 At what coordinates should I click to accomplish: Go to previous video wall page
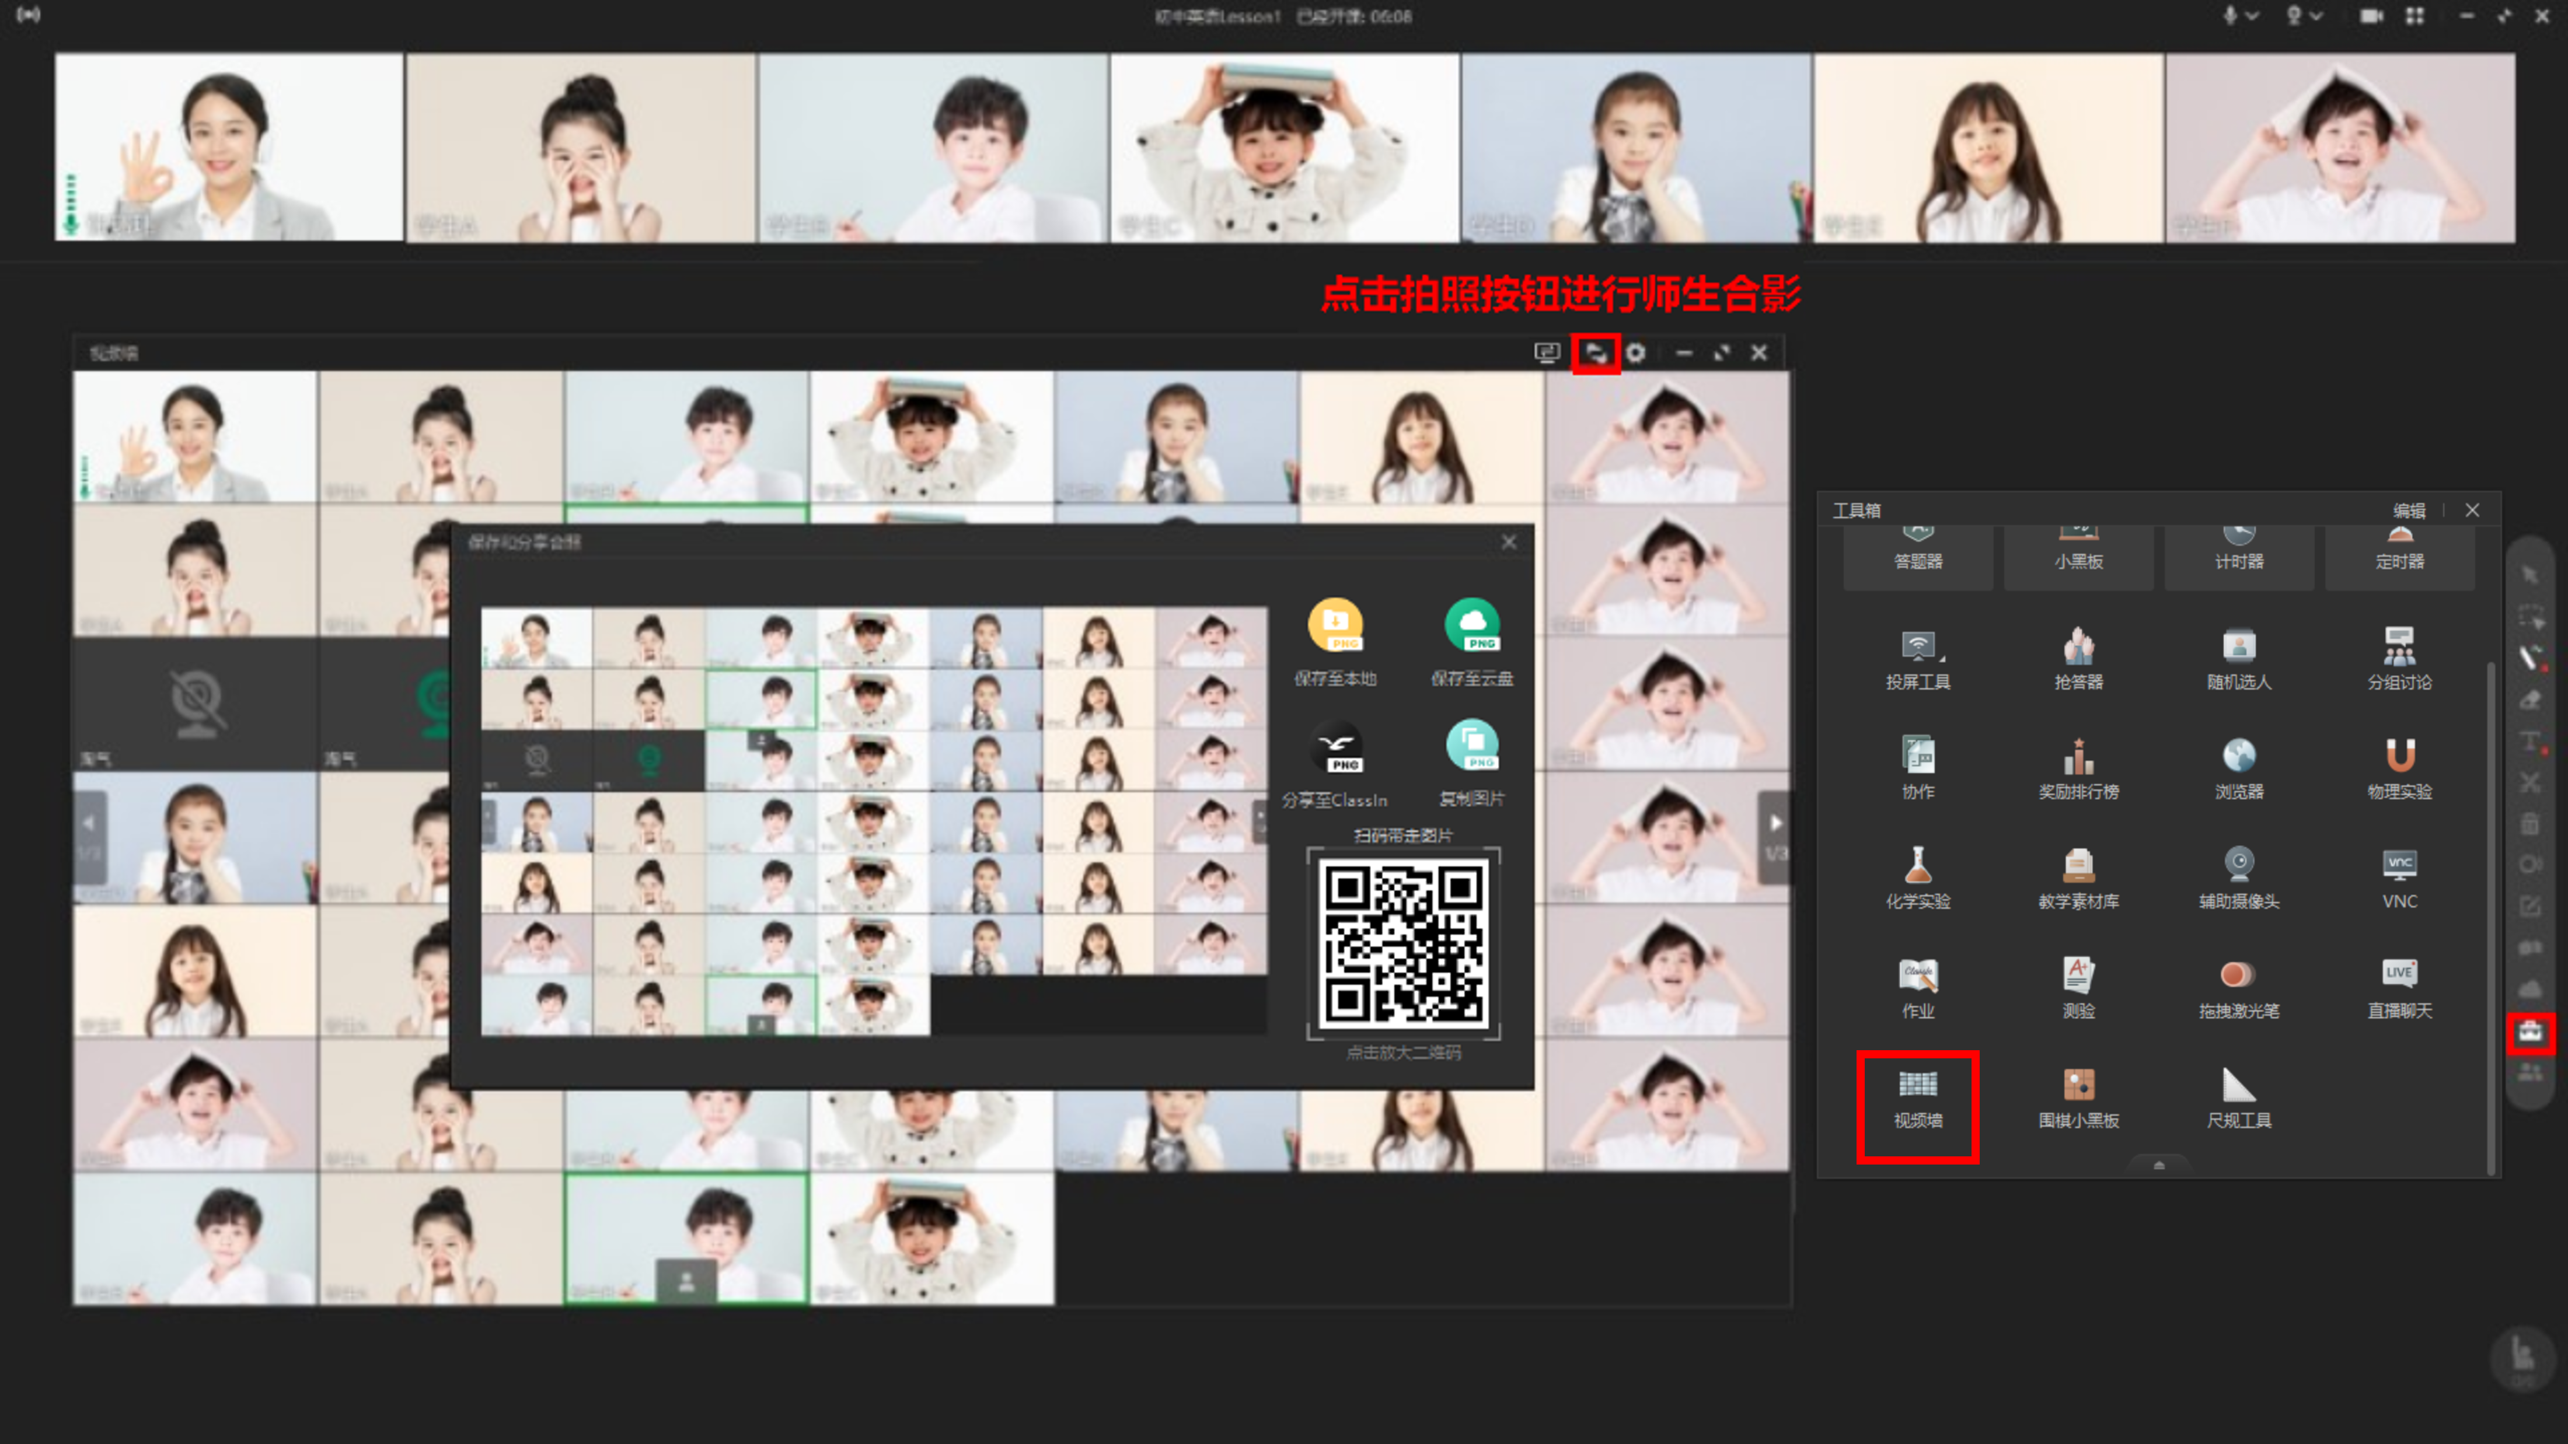coord(90,837)
